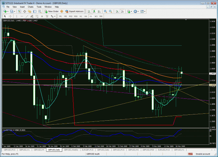This screenshot has height=157, width=218.
Task: Toggle Chart Shift icon
Action: point(122,12)
